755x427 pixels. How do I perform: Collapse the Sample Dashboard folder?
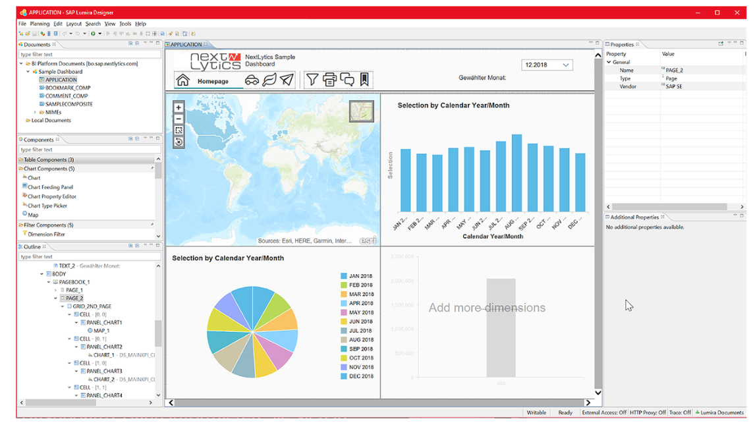[28, 72]
